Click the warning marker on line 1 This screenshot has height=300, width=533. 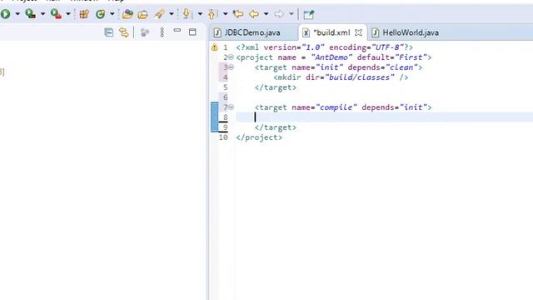point(214,47)
